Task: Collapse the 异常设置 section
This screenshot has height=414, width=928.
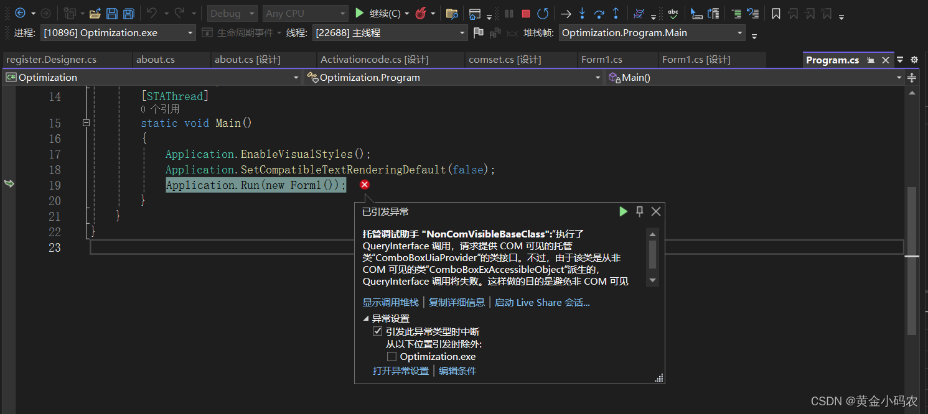Action: tap(367, 318)
